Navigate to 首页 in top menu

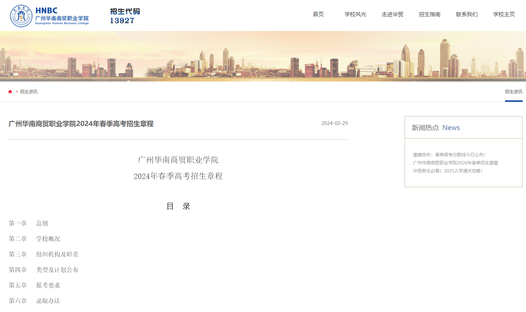[318, 14]
